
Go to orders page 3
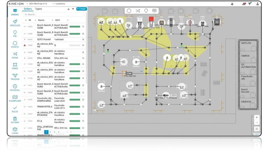55,132
